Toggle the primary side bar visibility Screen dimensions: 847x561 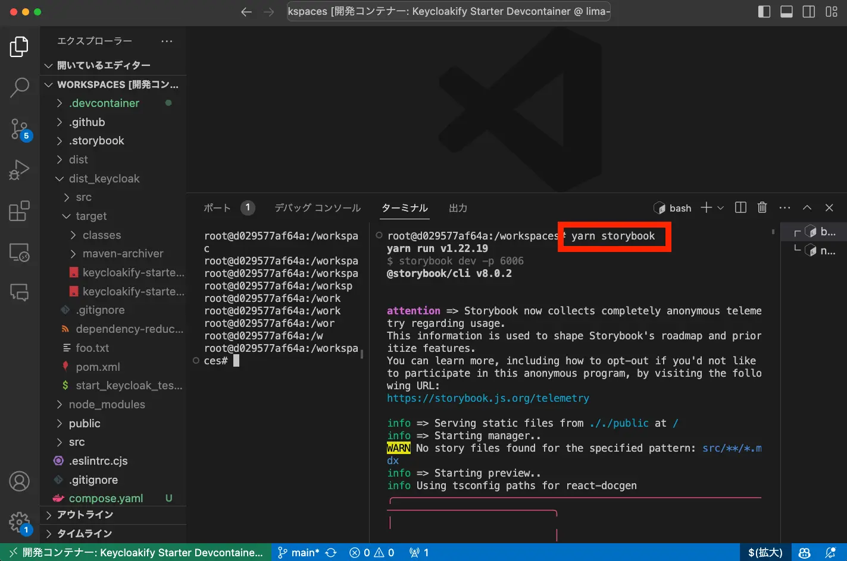(764, 12)
